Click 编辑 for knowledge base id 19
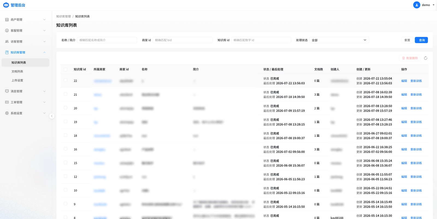Viewport: 437px width, 219px height. point(404,122)
